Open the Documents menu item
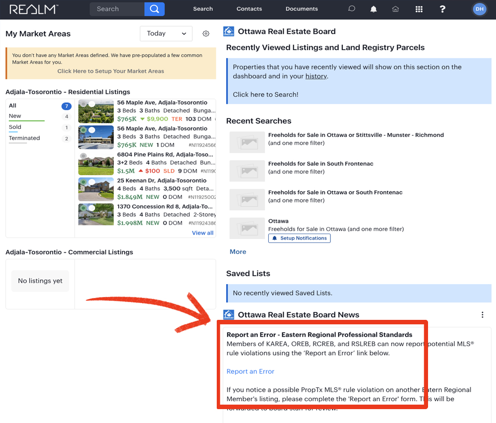Viewport: 496px width, 423px height. tap(302, 9)
